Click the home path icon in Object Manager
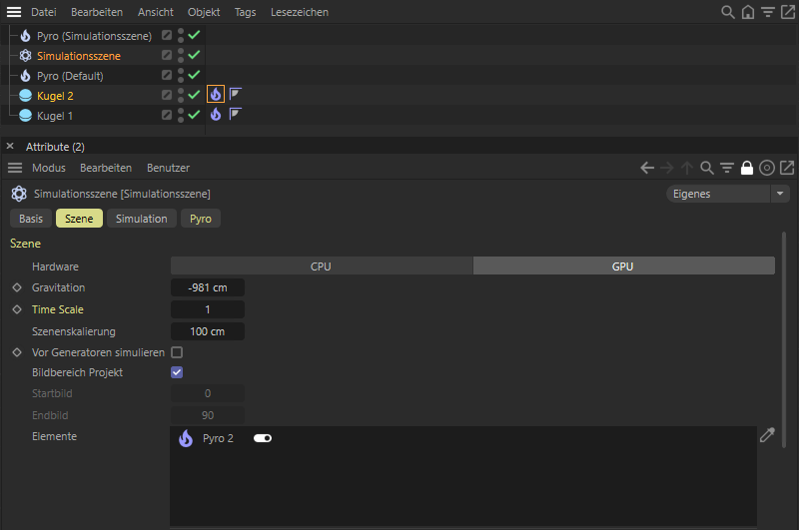 click(x=747, y=12)
